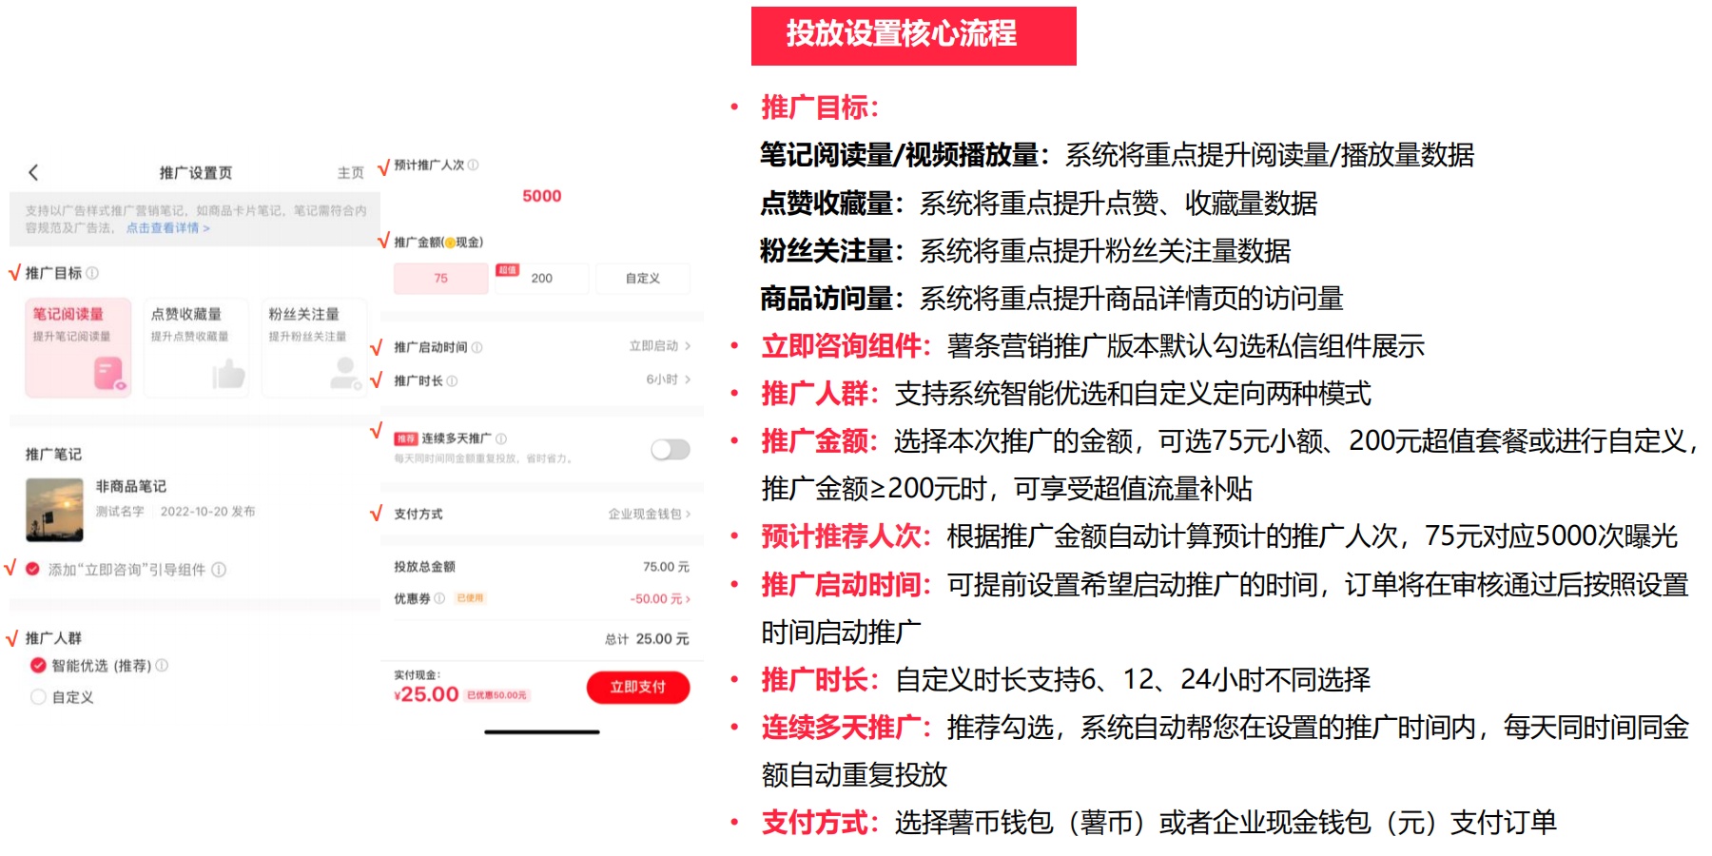Click the info icon beside 优惠券
The height and width of the screenshot is (856, 1712).
pyautogui.click(x=440, y=599)
